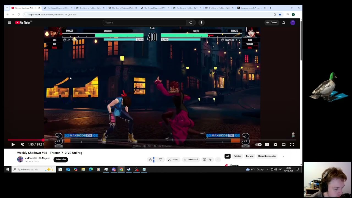Reload the YouTube page
The height and width of the screenshot is (198, 352).
pos(18,15)
